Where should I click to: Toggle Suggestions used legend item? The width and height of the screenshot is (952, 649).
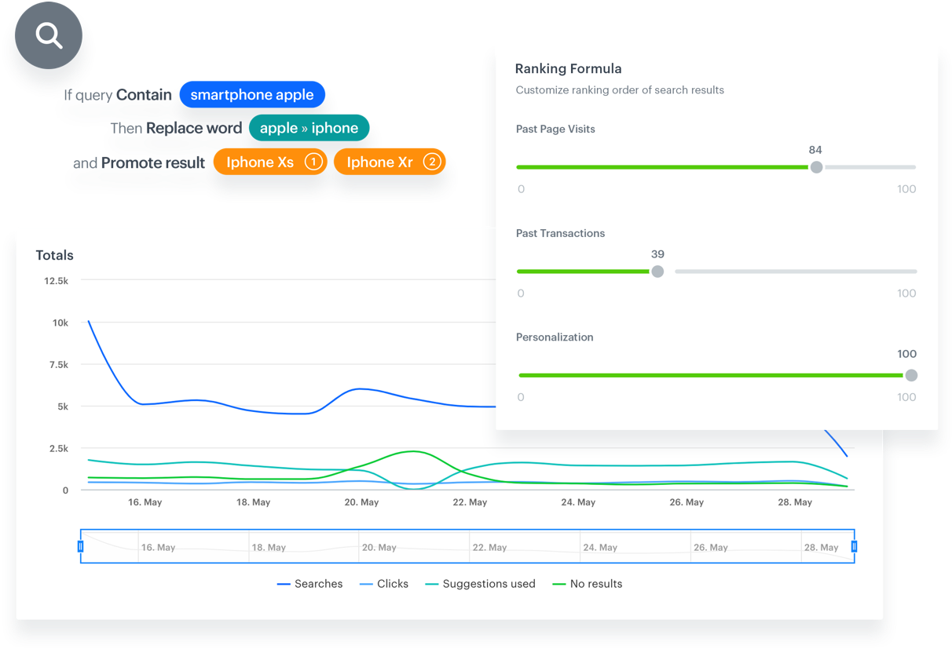coord(480,584)
